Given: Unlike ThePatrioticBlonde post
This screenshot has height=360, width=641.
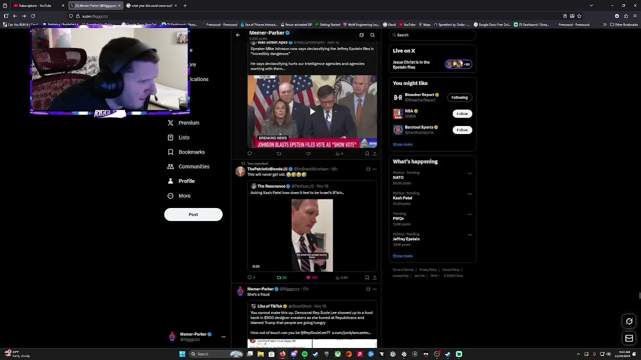Looking at the screenshot, I should coord(311,277).
